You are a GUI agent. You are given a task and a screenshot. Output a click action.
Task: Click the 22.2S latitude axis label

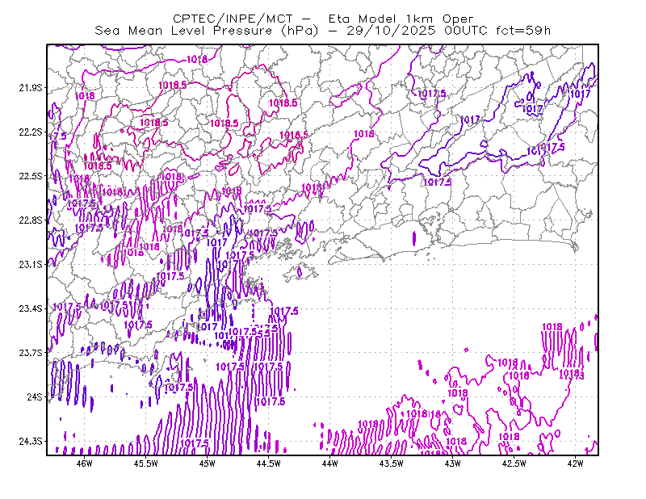point(31,132)
